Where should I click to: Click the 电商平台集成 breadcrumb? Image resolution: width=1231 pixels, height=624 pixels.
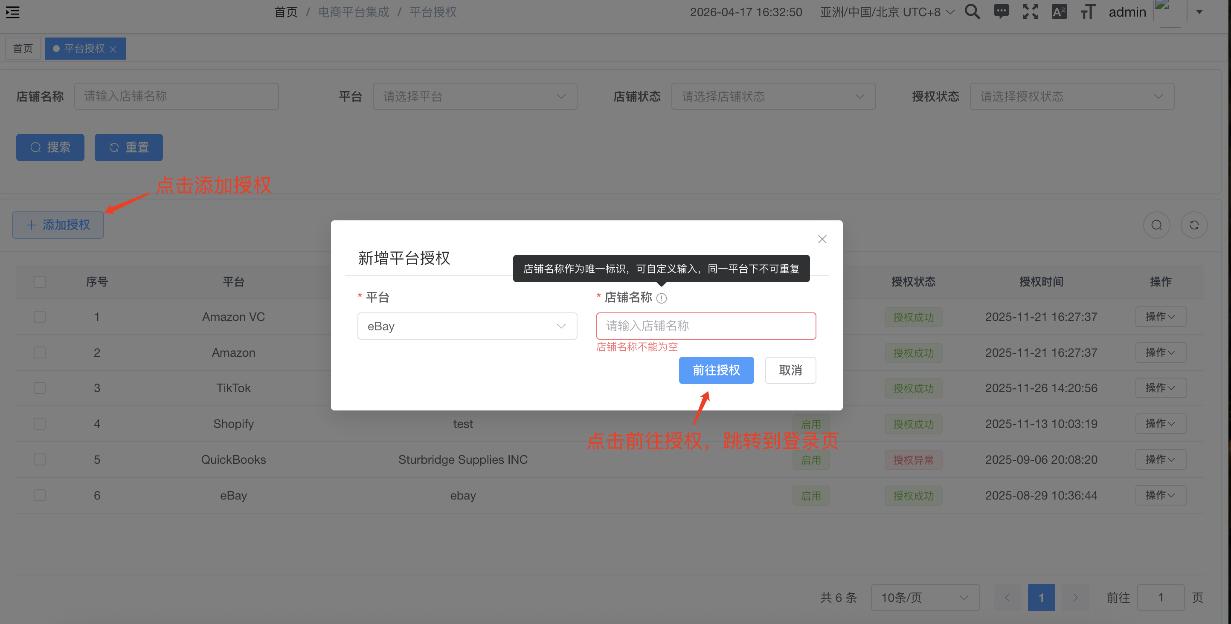[354, 12]
